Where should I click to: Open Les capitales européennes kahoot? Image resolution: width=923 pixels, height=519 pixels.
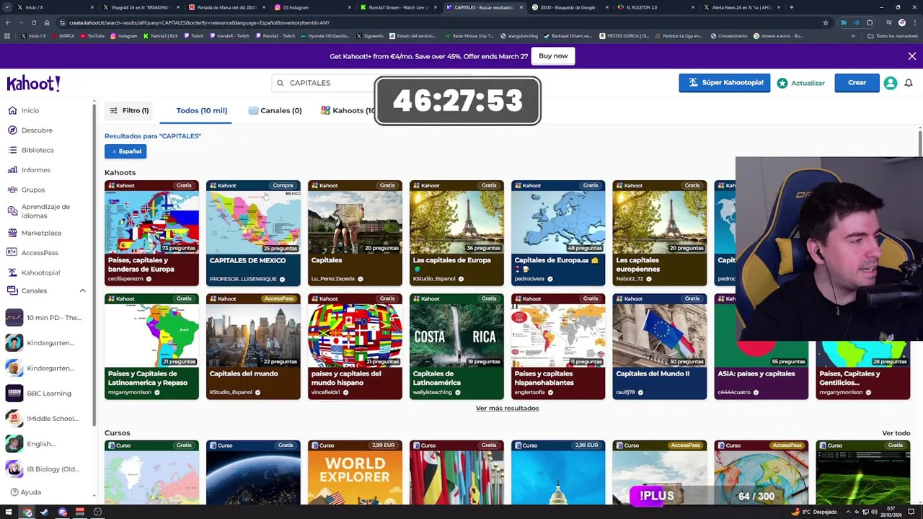[x=660, y=233]
